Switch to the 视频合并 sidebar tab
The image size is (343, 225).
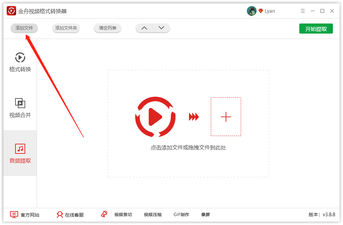coord(20,108)
